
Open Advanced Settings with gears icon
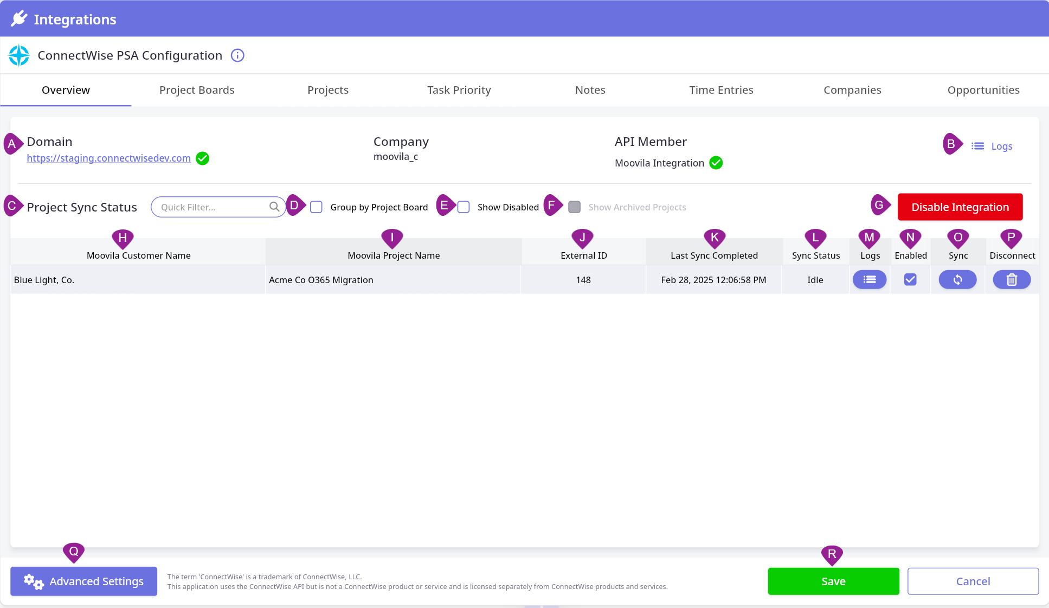[x=84, y=581]
